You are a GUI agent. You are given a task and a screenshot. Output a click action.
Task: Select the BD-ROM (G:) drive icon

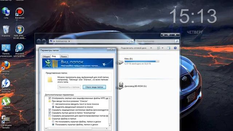(x=120, y=86)
